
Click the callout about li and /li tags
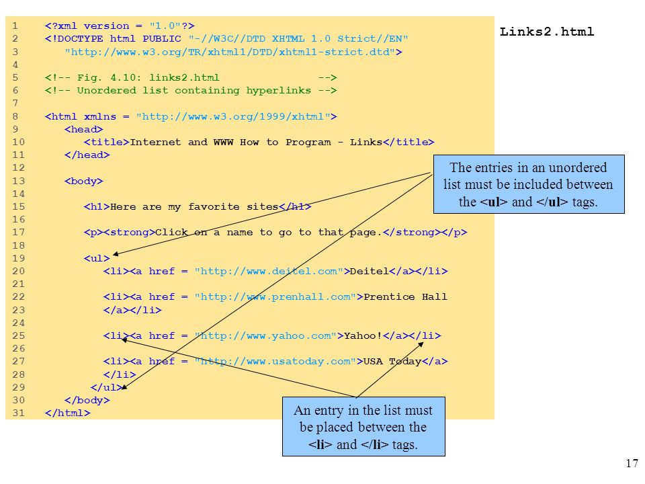tap(363, 427)
